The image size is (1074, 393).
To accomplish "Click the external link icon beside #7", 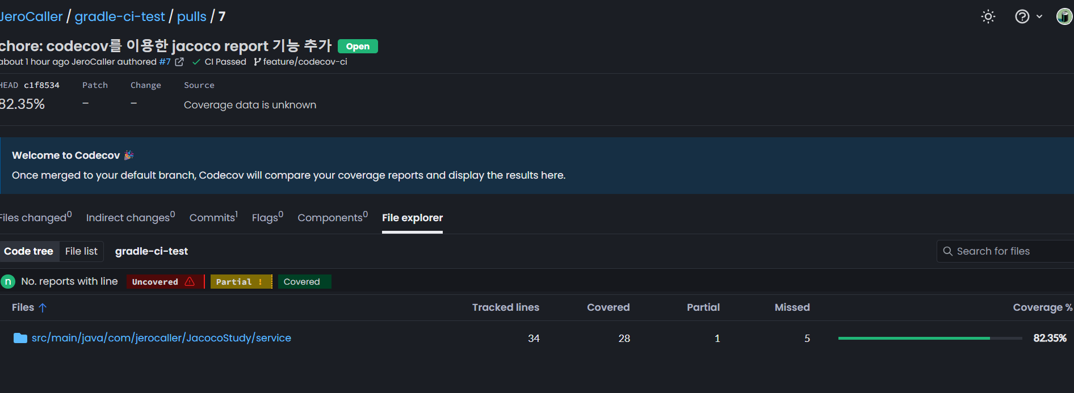I will [x=179, y=62].
